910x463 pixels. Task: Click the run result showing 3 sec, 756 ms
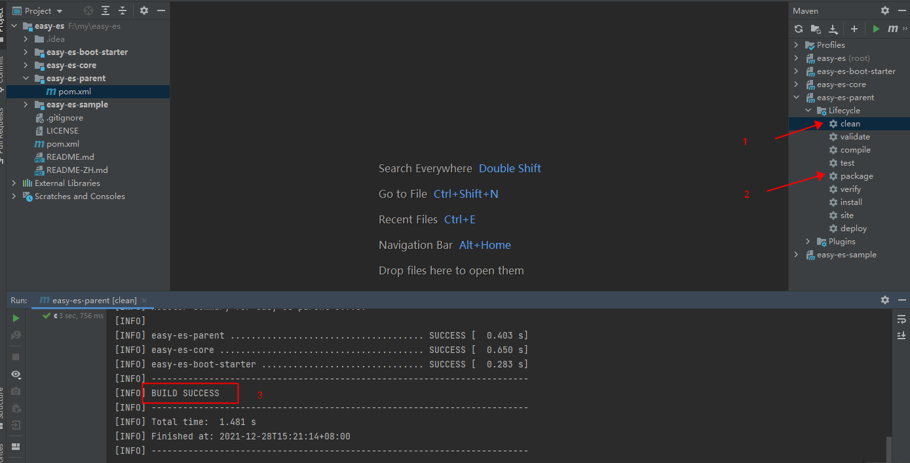(x=73, y=316)
